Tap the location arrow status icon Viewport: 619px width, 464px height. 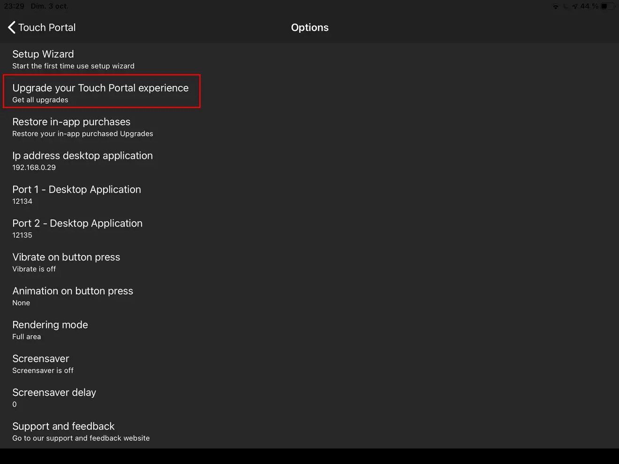(x=575, y=7)
